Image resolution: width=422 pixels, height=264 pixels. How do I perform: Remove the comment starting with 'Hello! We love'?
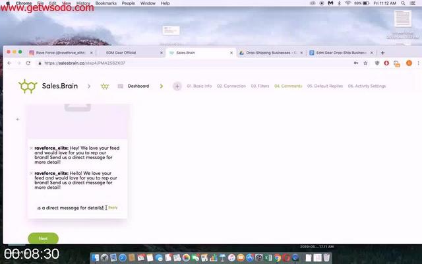pos(31,173)
